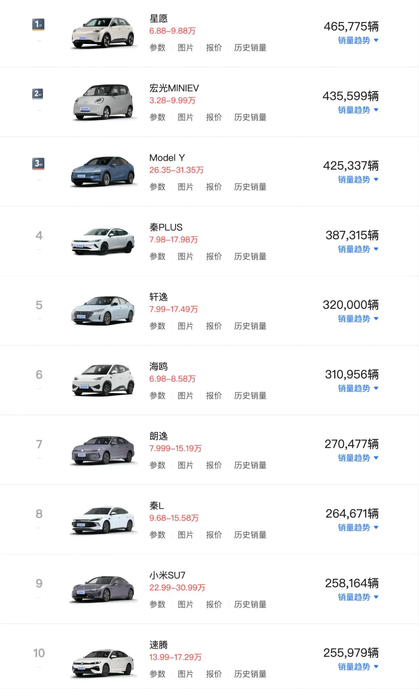Open 报价 for 轩逸
The width and height of the screenshot is (419, 689).
214,326
